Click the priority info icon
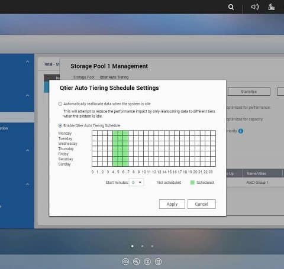 (x=241, y=131)
